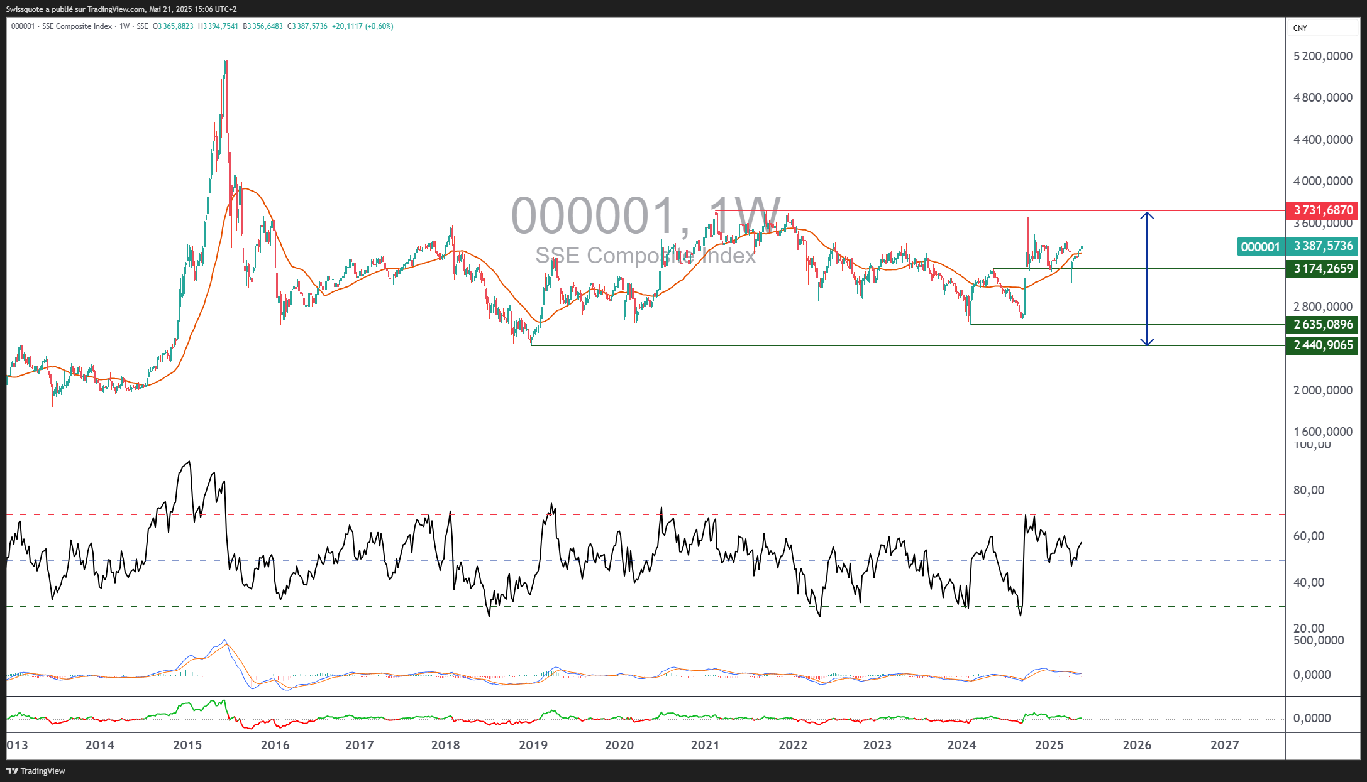Click the MACD 500,0000 axis label
Screen dimensions: 1367x782
click(x=1319, y=640)
